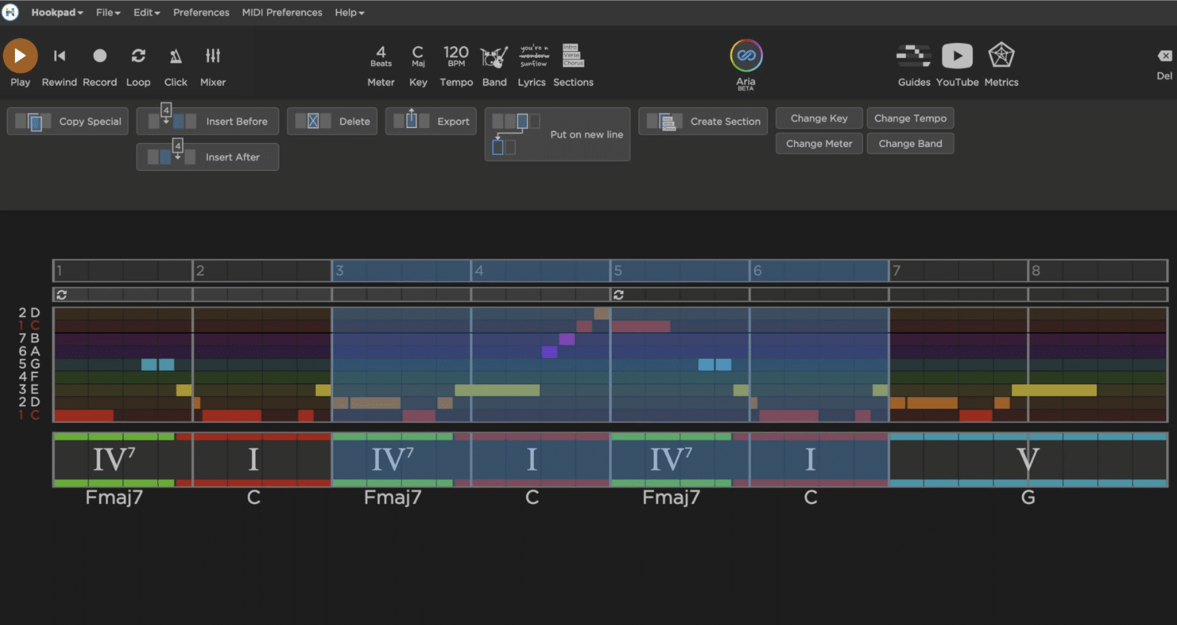Open the Meter setting (4 Beats)
The width and height of the screenshot is (1177, 625).
381,66
